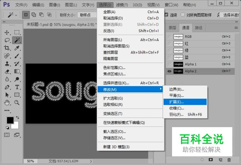Switch to the 路径 tab
241x165 pixels.
click(x=199, y=28)
